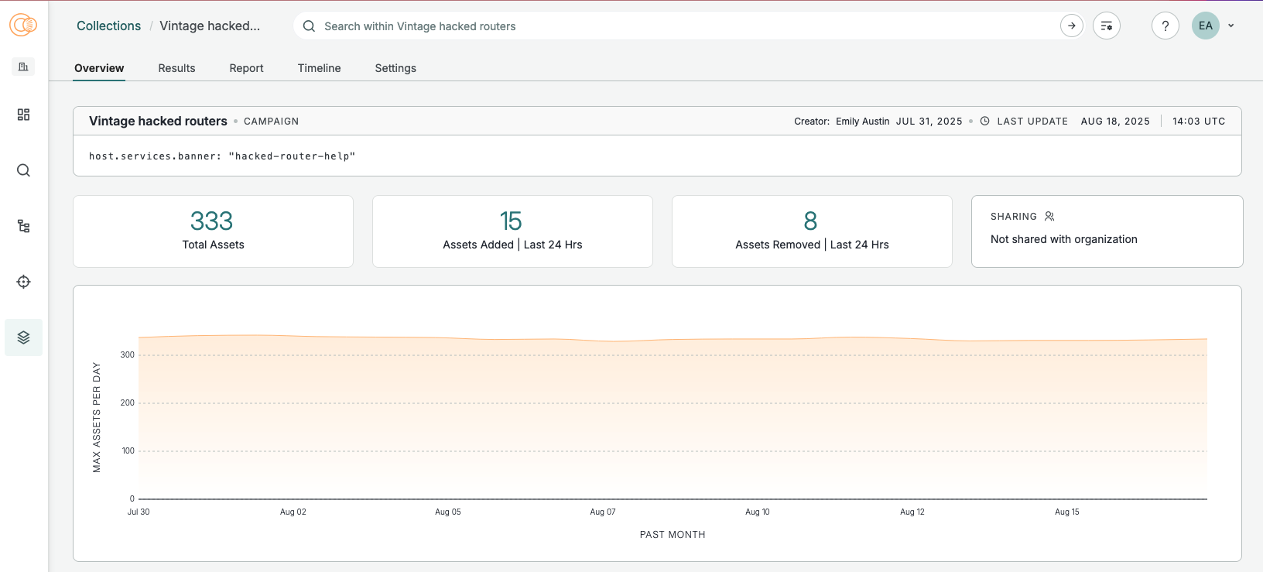Click the sharing people icon
The height and width of the screenshot is (572, 1263).
tap(1049, 217)
